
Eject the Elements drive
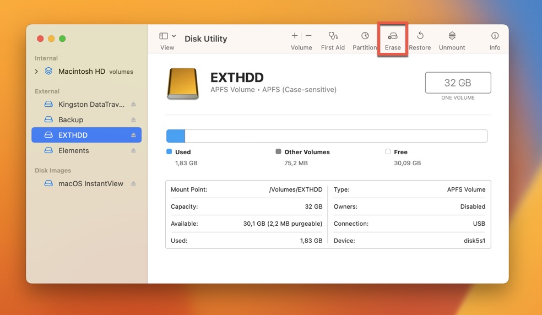(133, 151)
